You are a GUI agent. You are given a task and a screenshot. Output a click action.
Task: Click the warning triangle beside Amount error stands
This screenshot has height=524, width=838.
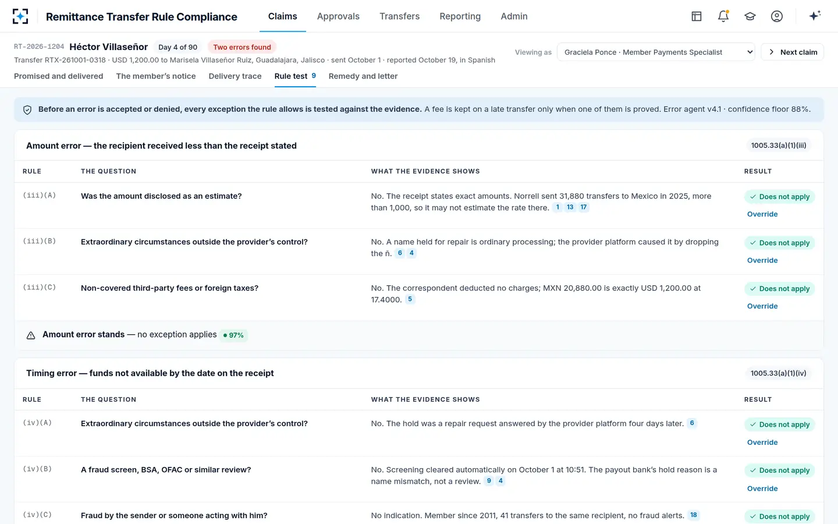31,335
